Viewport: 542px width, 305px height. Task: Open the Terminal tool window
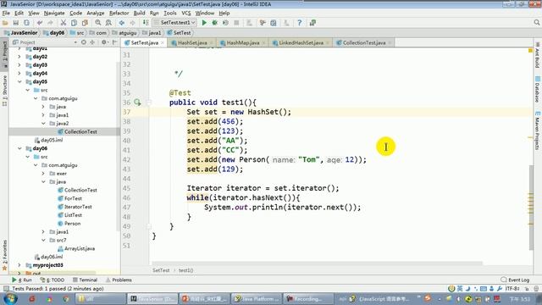click(85, 280)
